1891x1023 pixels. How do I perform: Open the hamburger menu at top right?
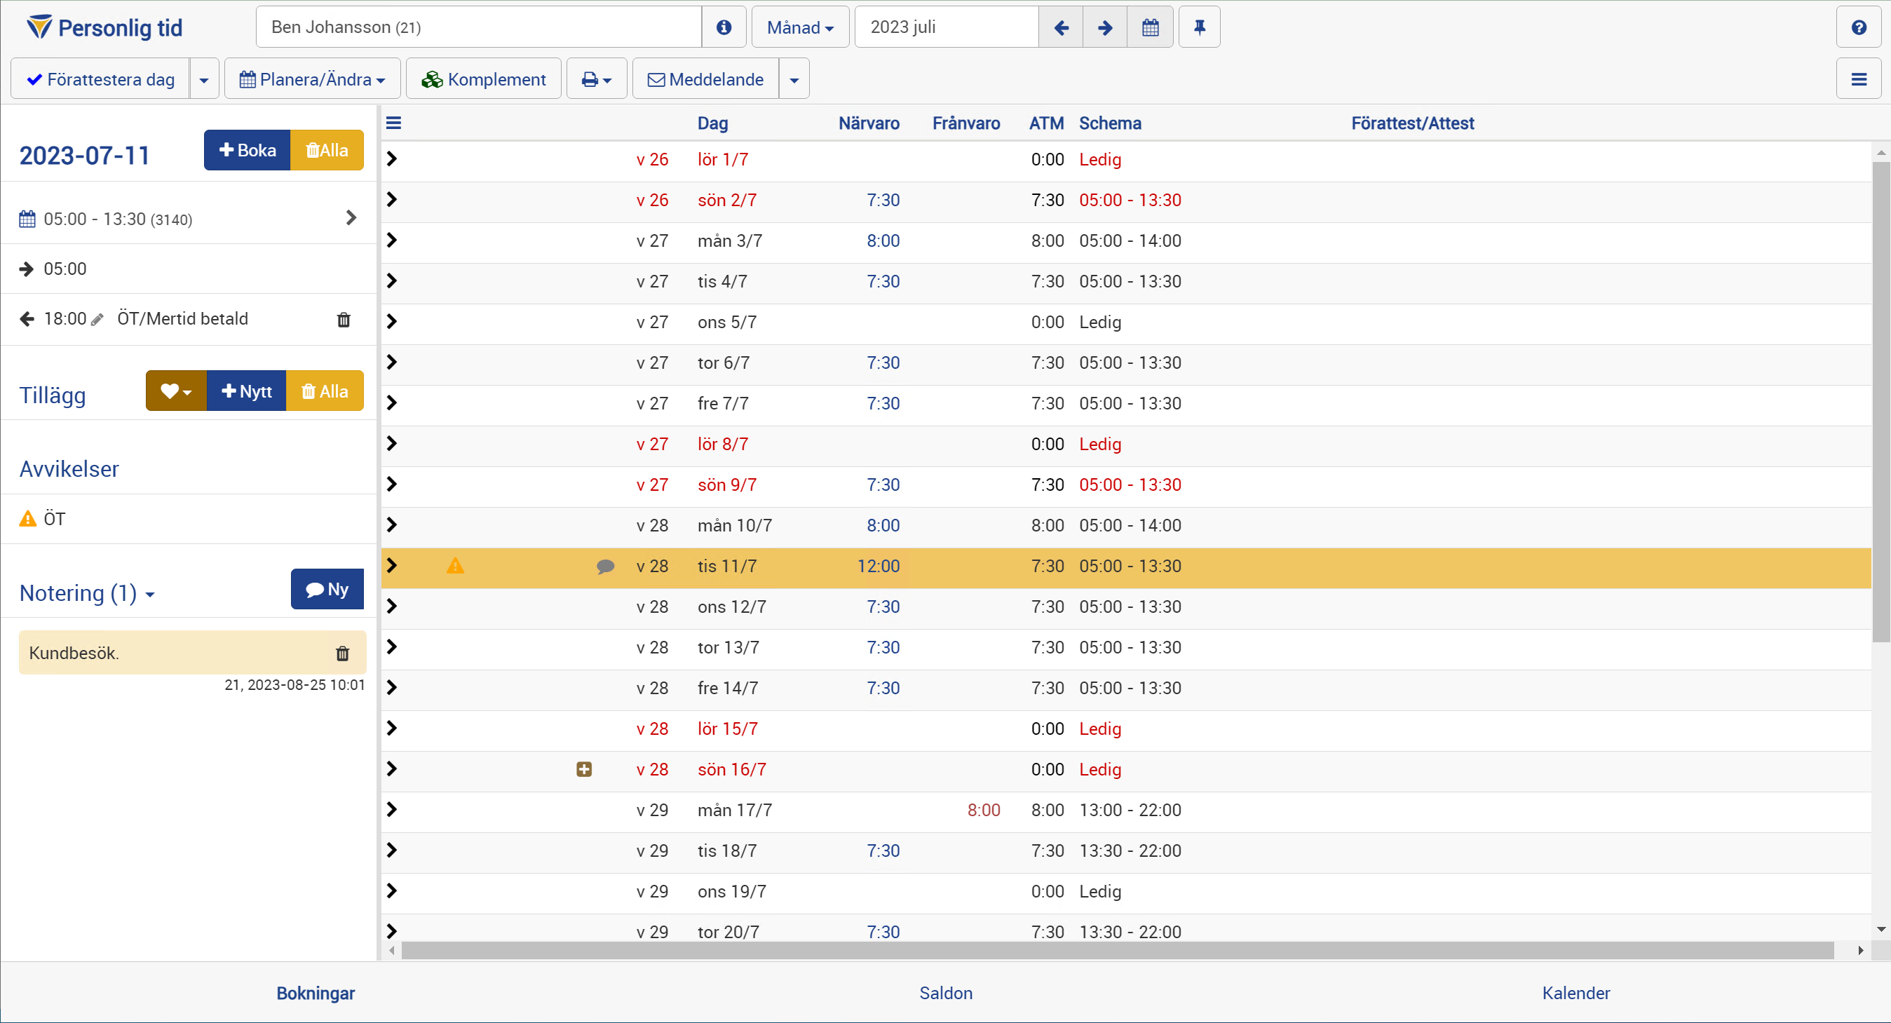coord(1859,79)
